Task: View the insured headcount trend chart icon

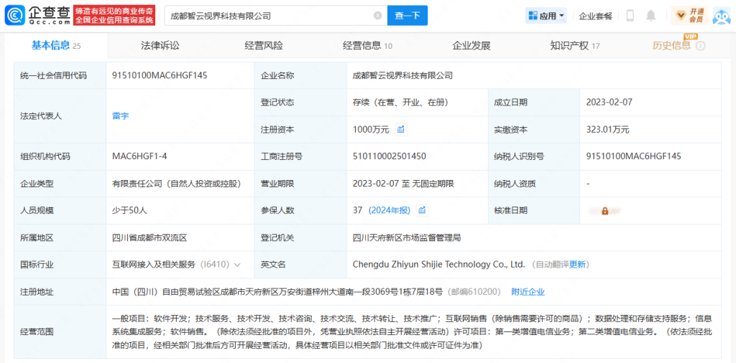Action: [423, 210]
